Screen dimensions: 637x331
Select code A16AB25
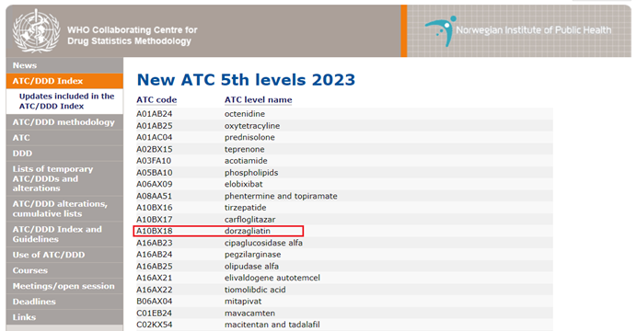click(154, 267)
